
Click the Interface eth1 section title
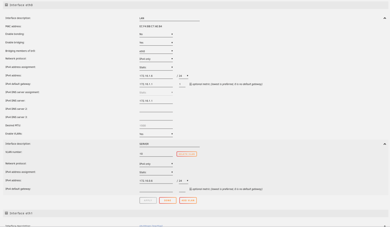tap(21, 213)
